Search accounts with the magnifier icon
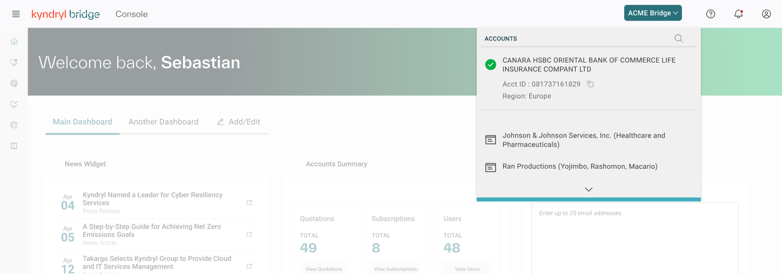The height and width of the screenshot is (274, 782). [x=679, y=38]
